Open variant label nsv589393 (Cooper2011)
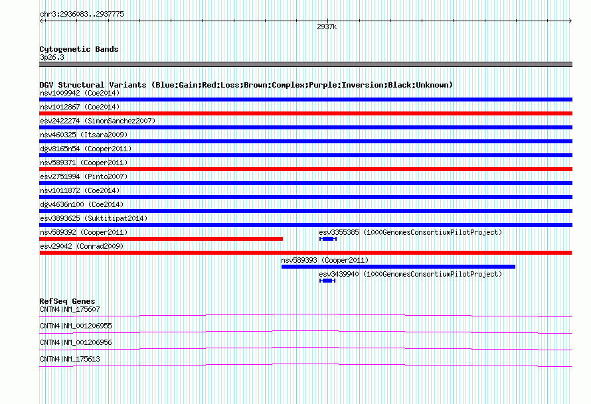 point(325,260)
